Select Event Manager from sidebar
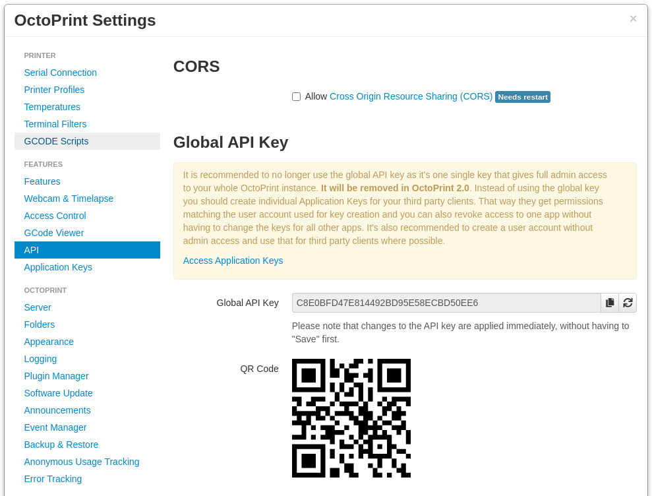 pyautogui.click(x=55, y=427)
